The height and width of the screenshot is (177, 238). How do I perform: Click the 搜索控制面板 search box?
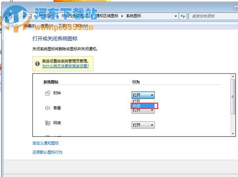(x=213, y=16)
